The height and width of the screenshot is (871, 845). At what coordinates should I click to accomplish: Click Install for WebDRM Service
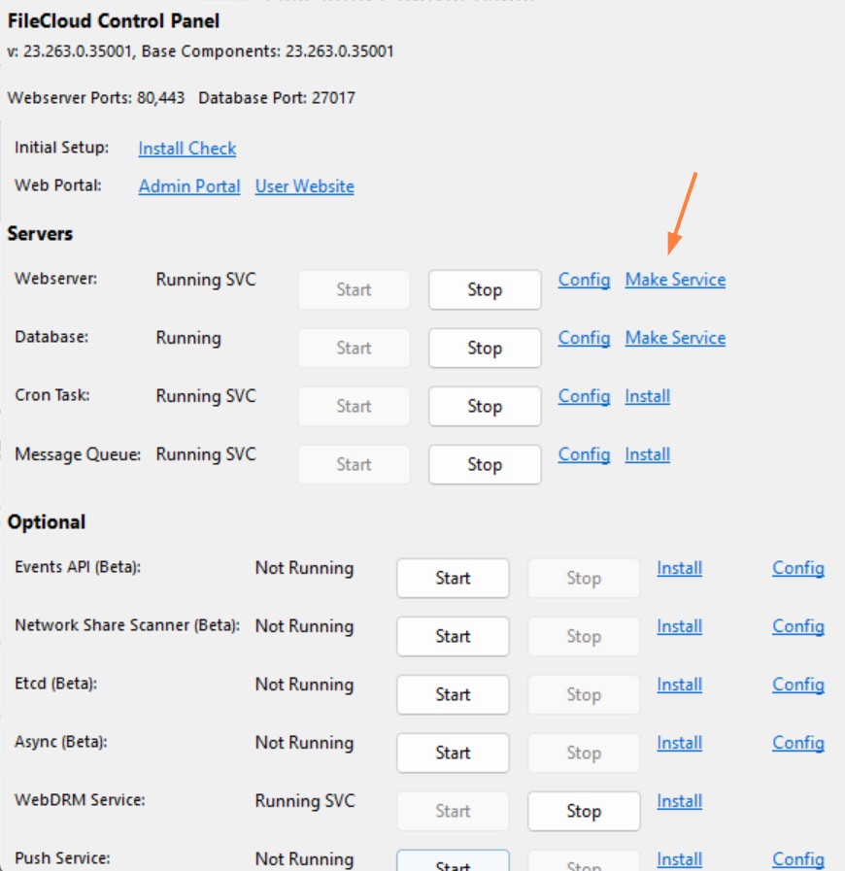(x=680, y=801)
